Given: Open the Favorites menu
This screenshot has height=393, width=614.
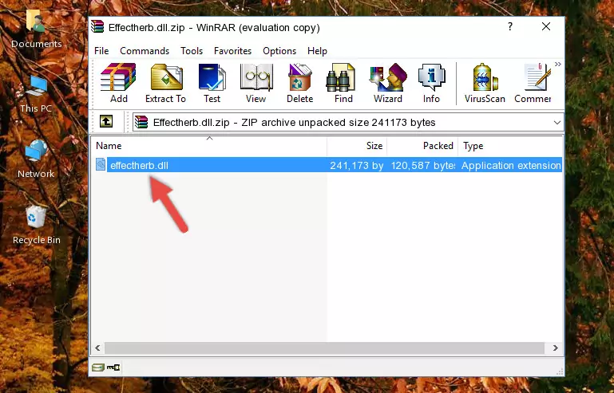Looking at the screenshot, I should click(x=232, y=51).
